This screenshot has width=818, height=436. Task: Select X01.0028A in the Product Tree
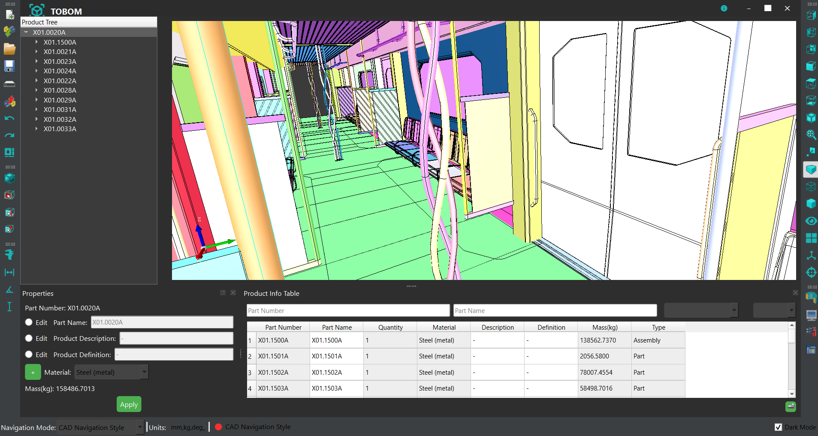coord(60,90)
